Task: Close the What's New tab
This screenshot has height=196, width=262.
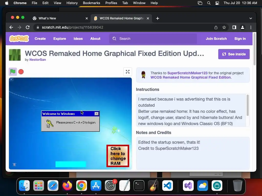Action: (x=87, y=18)
